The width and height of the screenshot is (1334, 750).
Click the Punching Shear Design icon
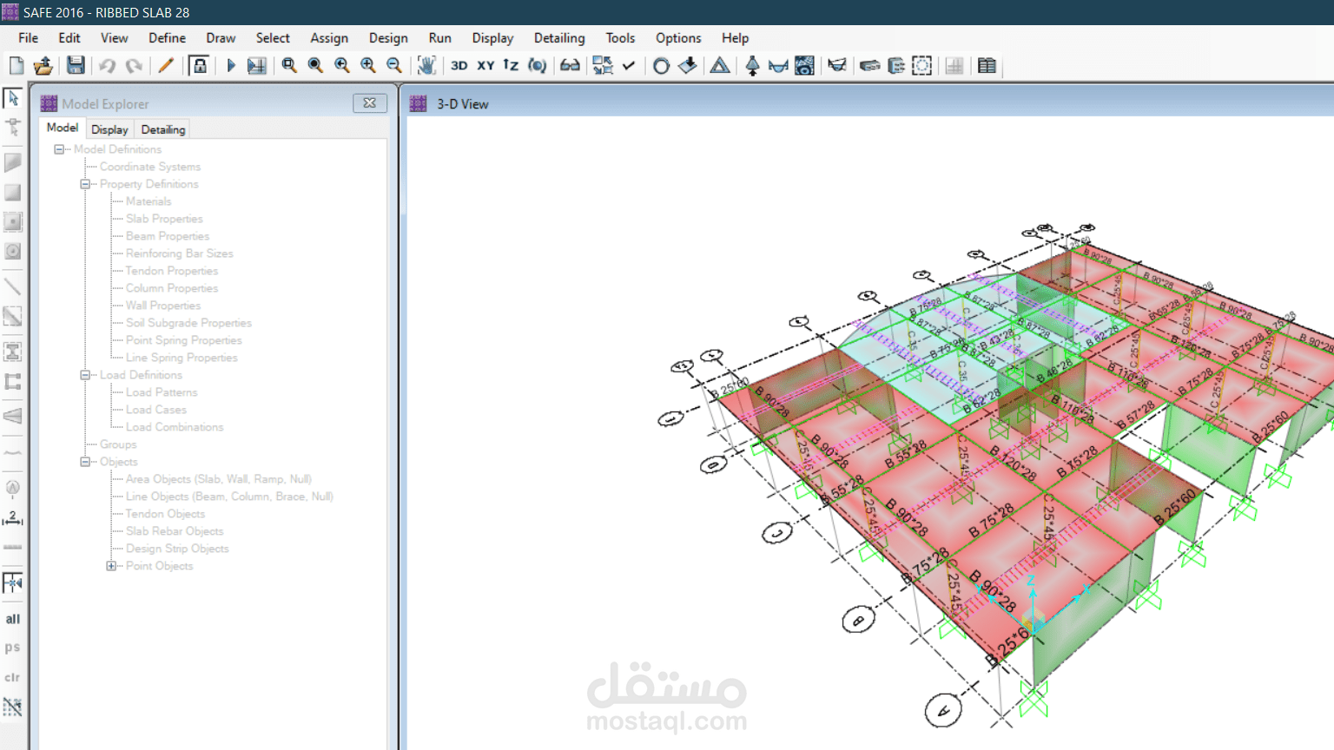922,66
